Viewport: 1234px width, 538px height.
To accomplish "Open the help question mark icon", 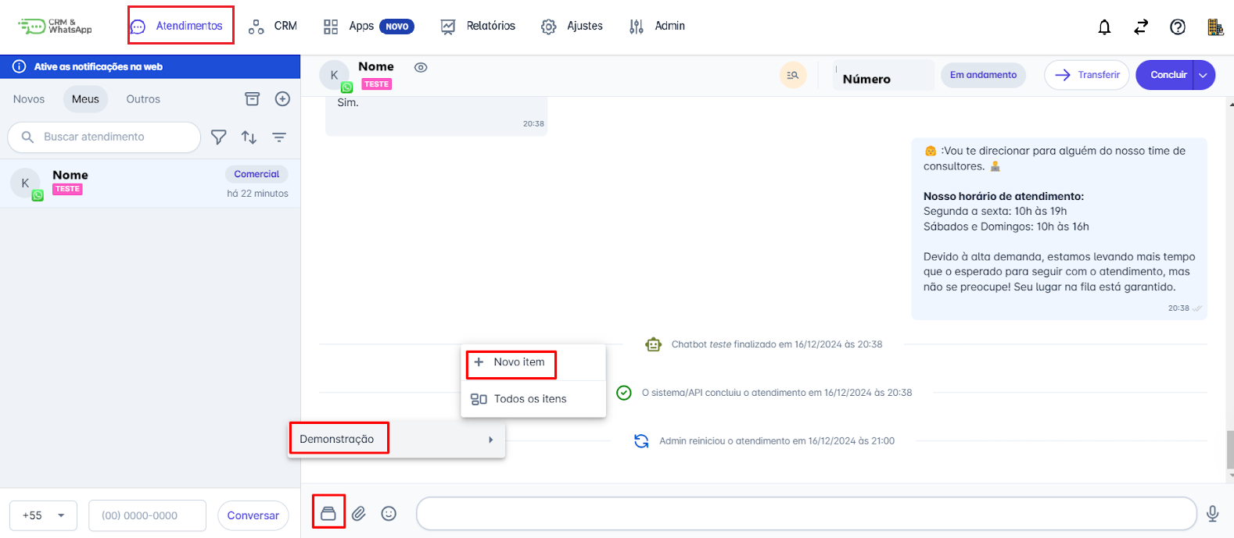I will (1177, 27).
